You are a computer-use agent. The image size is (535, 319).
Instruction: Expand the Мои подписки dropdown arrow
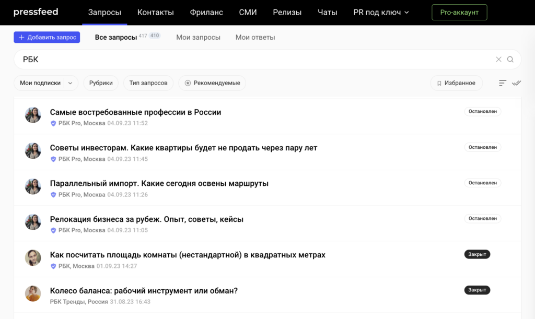[71, 83]
